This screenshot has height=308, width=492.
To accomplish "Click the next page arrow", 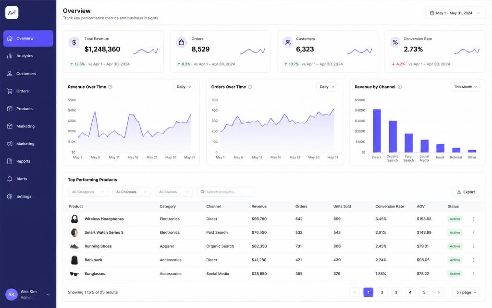I will (439, 292).
